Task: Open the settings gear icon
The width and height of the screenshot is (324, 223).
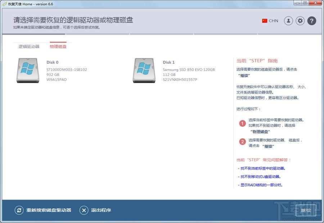Action: pos(300,21)
